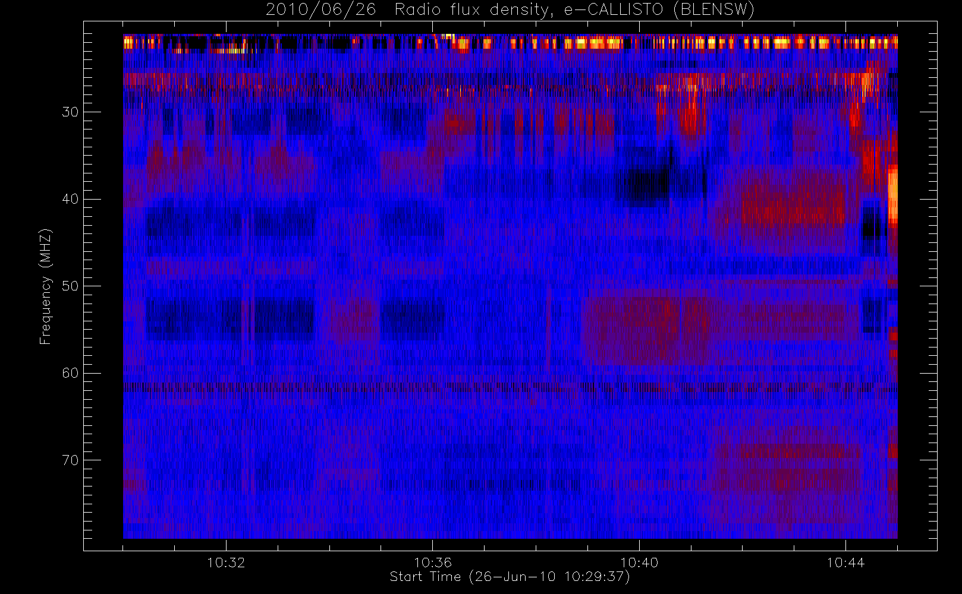Click the 30 MHz frequency tick label
The width and height of the screenshot is (962, 594).
(70, 112)
